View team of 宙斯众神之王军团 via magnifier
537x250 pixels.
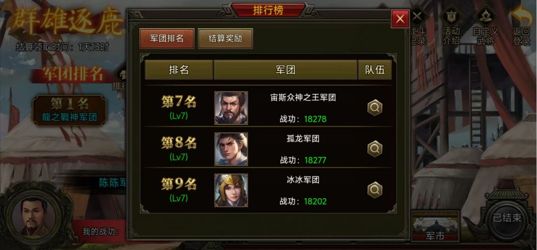point(375,108)
